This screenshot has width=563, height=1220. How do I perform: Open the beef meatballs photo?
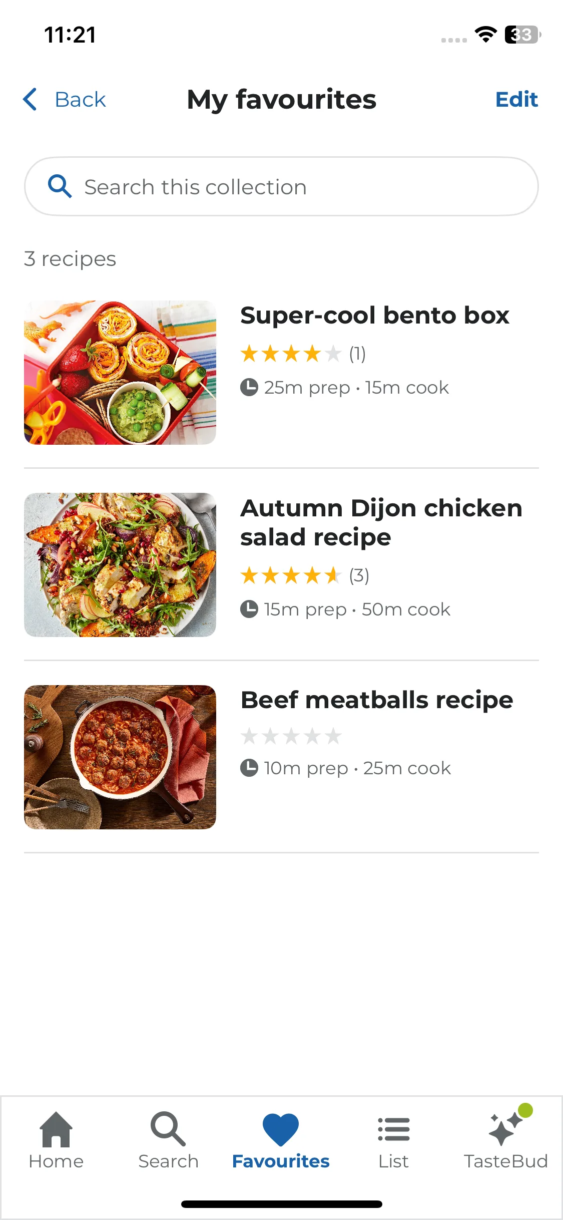(120, 757)
